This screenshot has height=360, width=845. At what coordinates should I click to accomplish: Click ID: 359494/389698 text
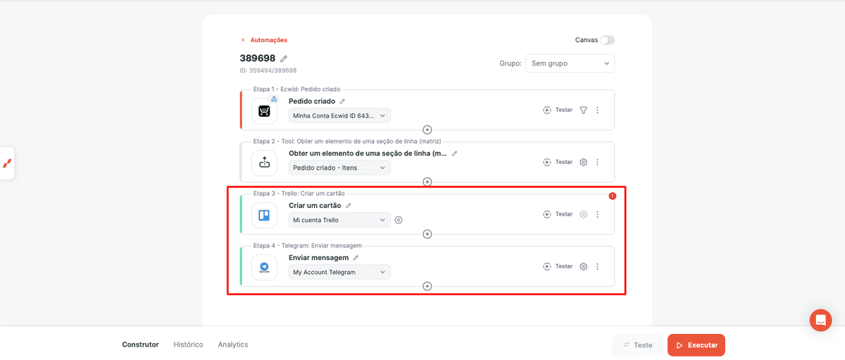pos(268,70)
